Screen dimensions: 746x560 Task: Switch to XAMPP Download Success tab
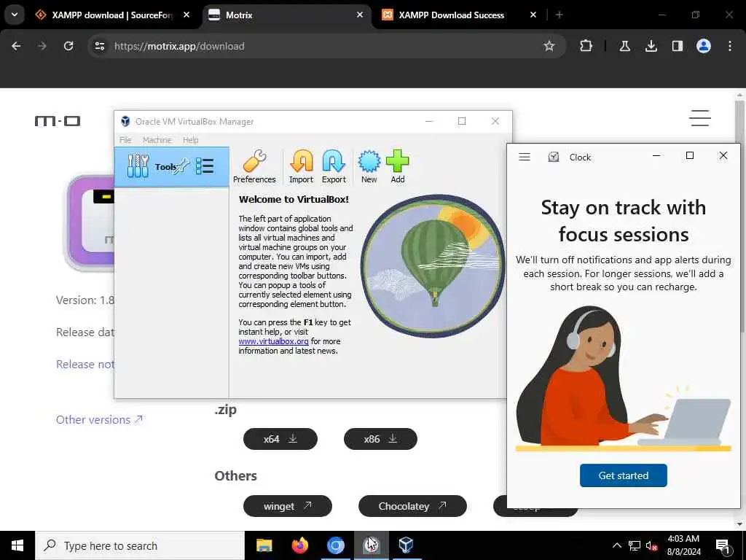click(x=460, y=15)
